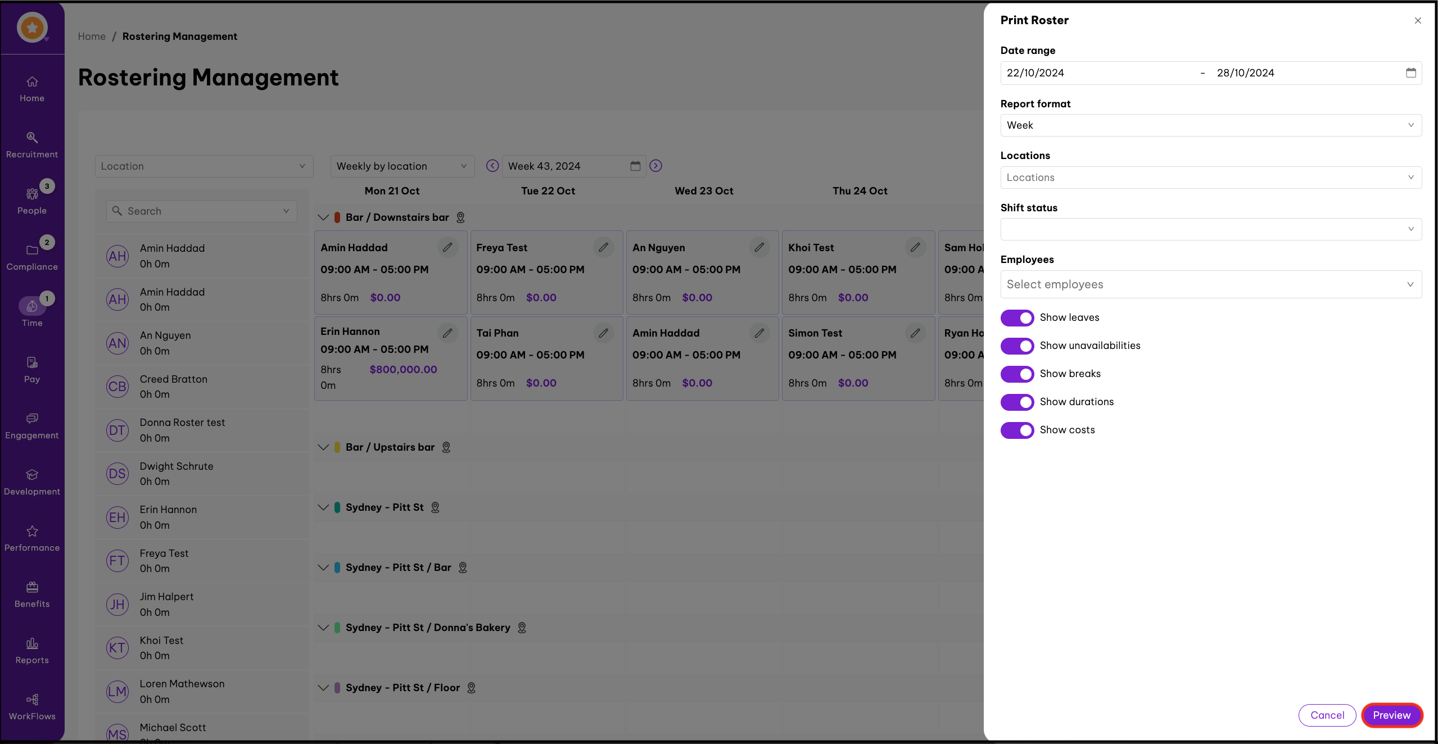Click the previous week arrow icon
The width and height of the screenshot is (1438, 744).
point(492,166)
